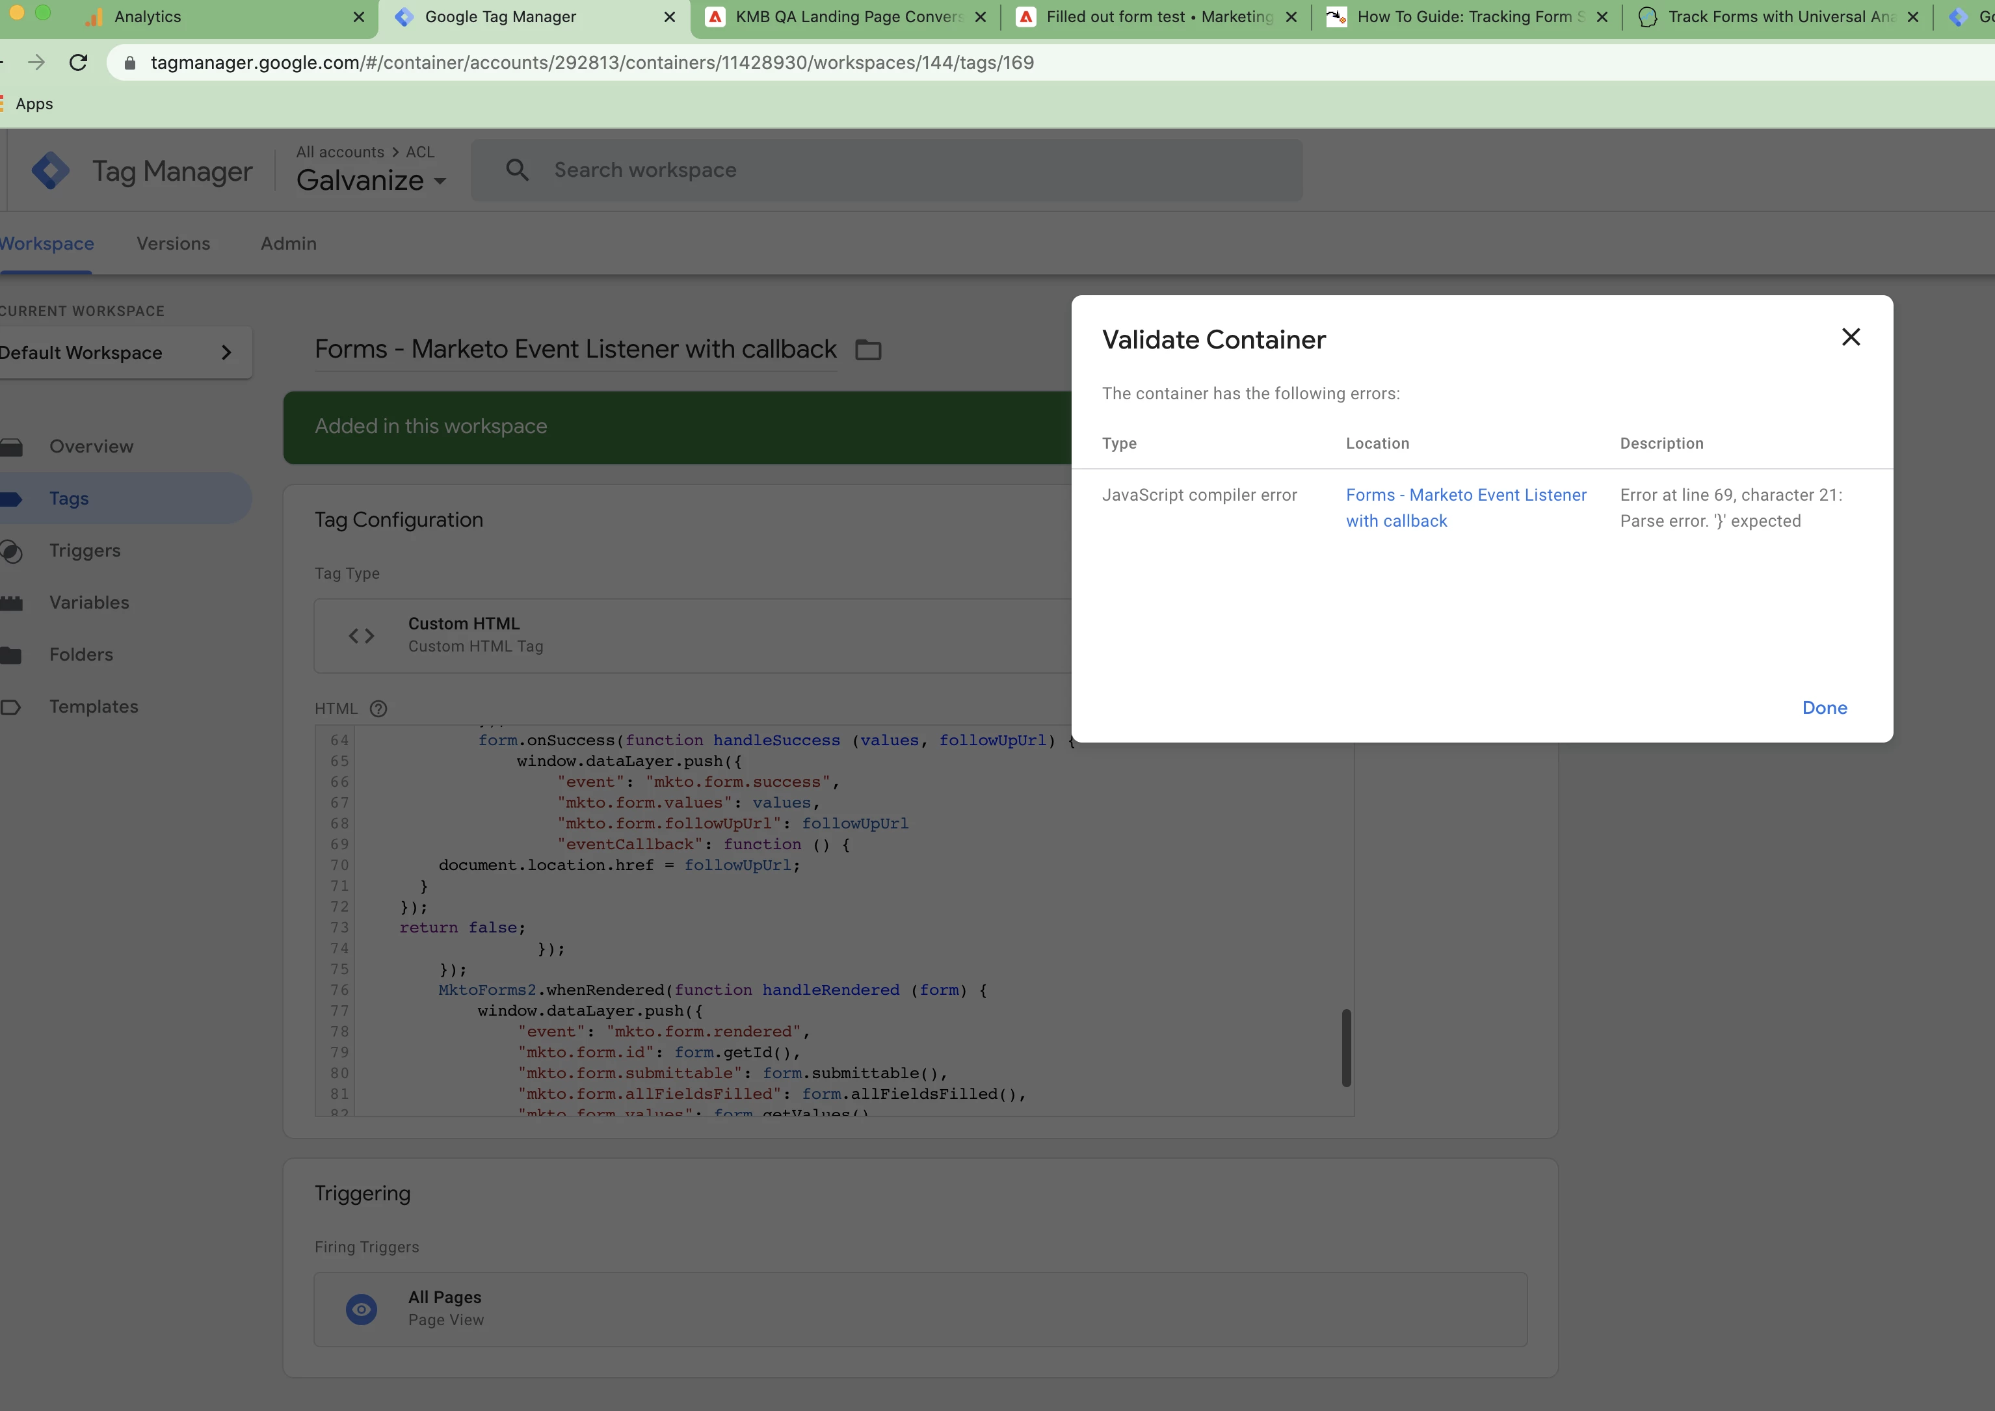Expand the Default Workspace chevron
Viewport: 1995px width, 1411px height.
(x=227, y=352)
